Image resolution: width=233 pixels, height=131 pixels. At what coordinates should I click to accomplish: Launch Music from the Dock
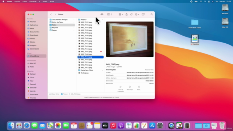[113, 126]
